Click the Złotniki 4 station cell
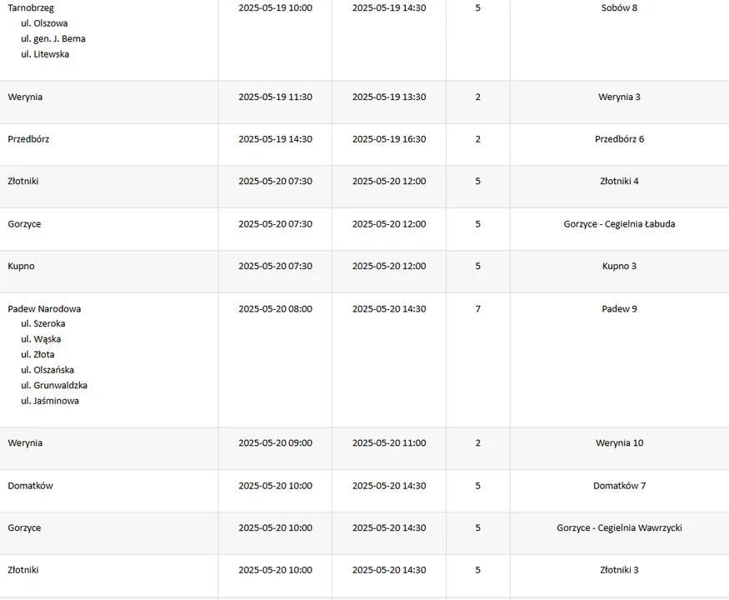This screenshot has height=600, width=729. click(x=619, y=181)
